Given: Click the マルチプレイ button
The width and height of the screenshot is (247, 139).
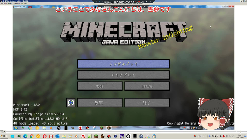Looking at the screenshot, I should (123, 75).
